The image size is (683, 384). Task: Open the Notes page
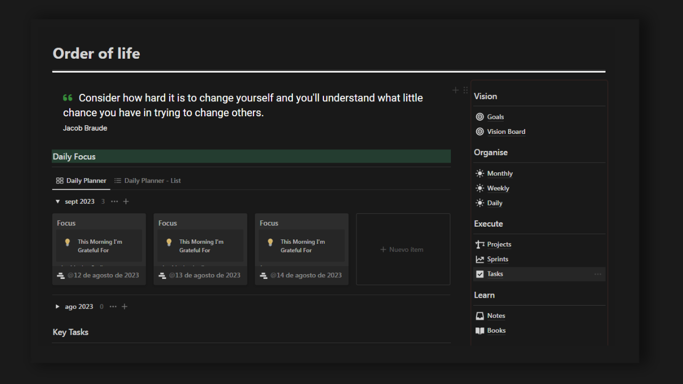(x=496, y=316)
